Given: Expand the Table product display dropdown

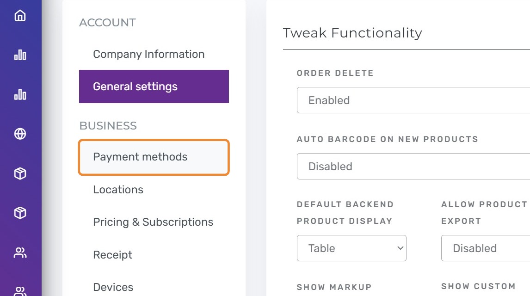Looking at the screenshot, I should 351,248.
